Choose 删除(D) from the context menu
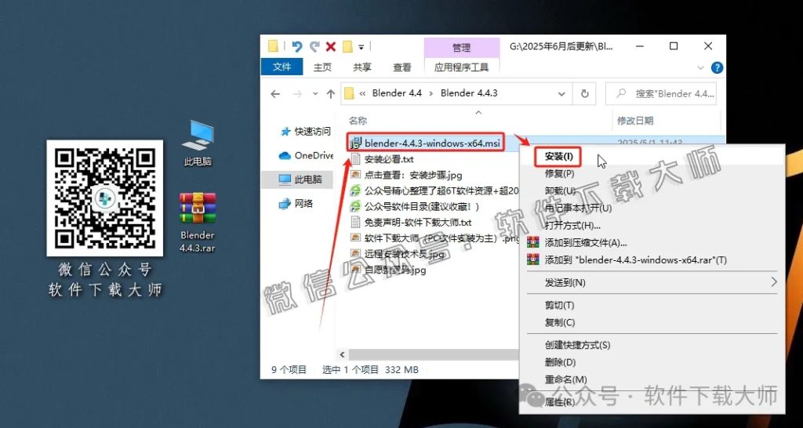Screen dimensions: 803x428 [560, 363]
